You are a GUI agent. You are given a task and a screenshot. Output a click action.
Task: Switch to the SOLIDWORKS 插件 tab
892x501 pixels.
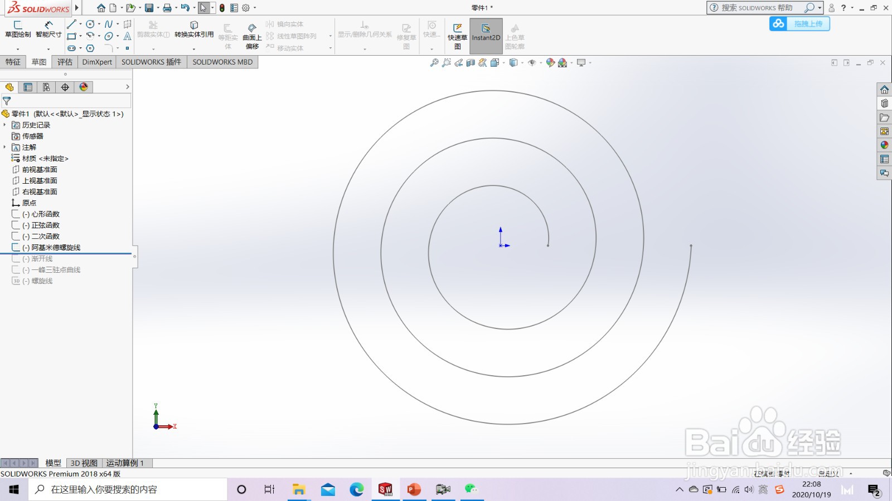tap(151, 62)
